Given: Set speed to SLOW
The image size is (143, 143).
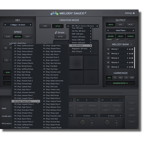Looking at the screenshot, I should coord(8,37).
